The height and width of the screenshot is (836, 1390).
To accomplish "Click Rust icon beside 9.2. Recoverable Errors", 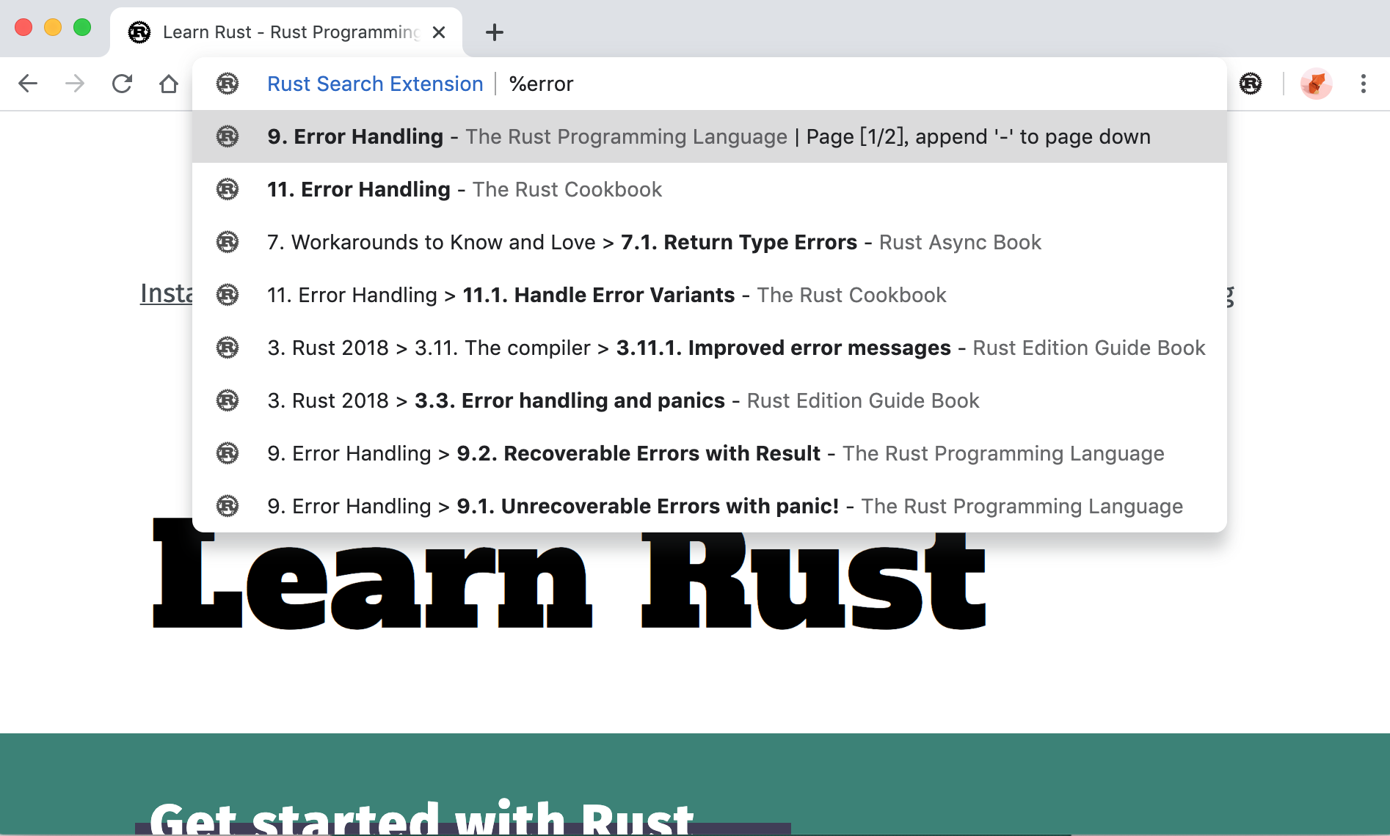I will [x=228, y=453].
